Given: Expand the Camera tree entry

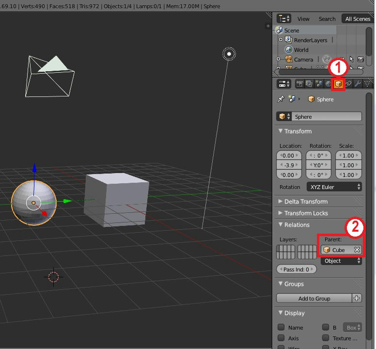Looking at the screenshot, I should (278, 59).
